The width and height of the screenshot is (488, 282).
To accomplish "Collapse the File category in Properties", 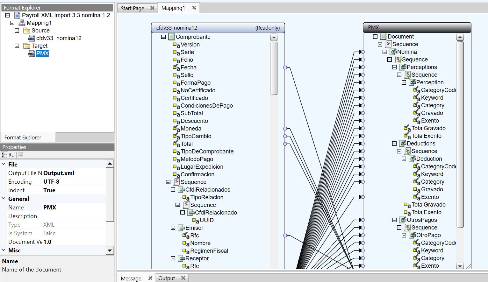I will point(4,164).
